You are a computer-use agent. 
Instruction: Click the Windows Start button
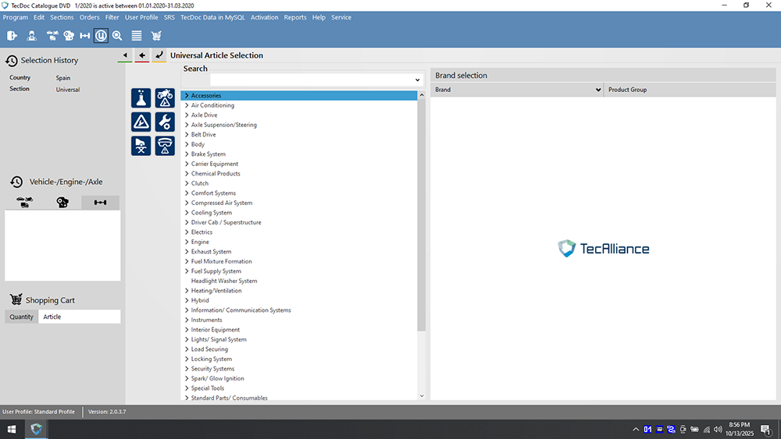[12, 429]
